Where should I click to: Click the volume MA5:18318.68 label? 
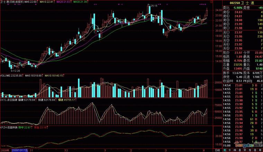pyautogui.click(x=33, y=76)
